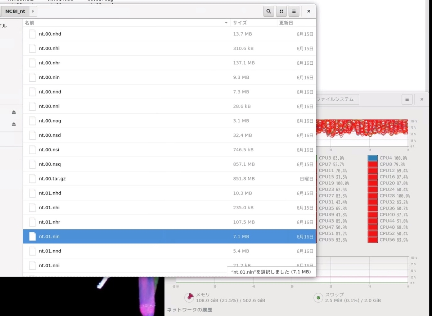Viewport: 432px width, 316px height.
Task: Select file icon of highlighted nt.01.nin
Action: [32, 237]
